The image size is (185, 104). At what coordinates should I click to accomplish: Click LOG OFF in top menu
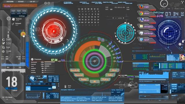32,2
